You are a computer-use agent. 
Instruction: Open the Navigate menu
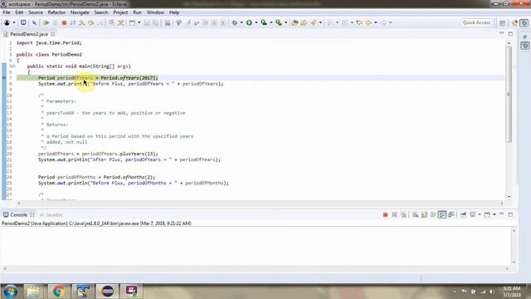pyautogui.click(x=80, y=12)
